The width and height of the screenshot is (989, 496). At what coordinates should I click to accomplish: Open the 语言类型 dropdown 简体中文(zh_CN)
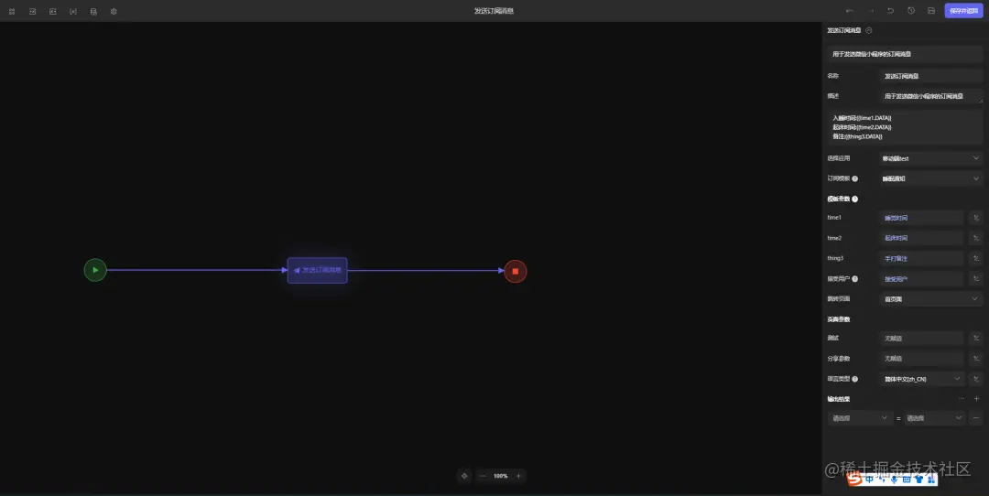coord(921,379)
